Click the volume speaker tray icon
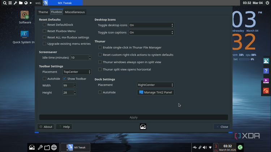This screenshot has height=152, width=271. pos(205,147)
